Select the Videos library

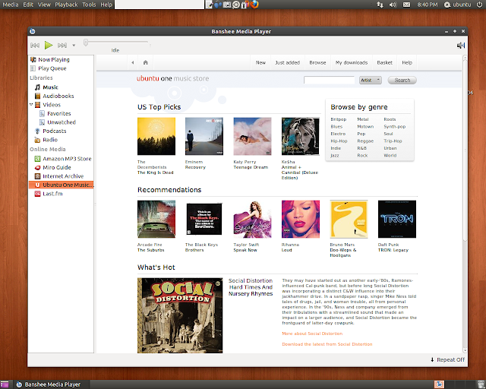tap(48, 105)
